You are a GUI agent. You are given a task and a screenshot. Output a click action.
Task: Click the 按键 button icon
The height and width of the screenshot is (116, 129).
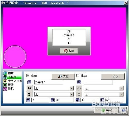pyautogui.click(x=5, y=85)
